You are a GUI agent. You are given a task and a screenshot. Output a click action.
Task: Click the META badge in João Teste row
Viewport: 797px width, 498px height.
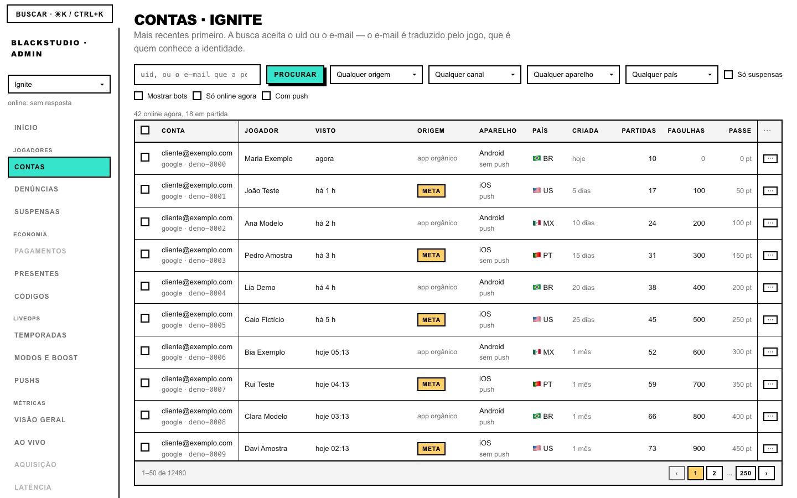click(431, 191)
